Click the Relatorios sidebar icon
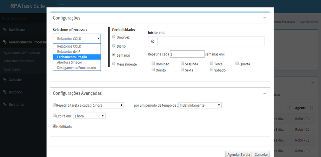Viewport: 321px width, 157px height. pos(5,104)
